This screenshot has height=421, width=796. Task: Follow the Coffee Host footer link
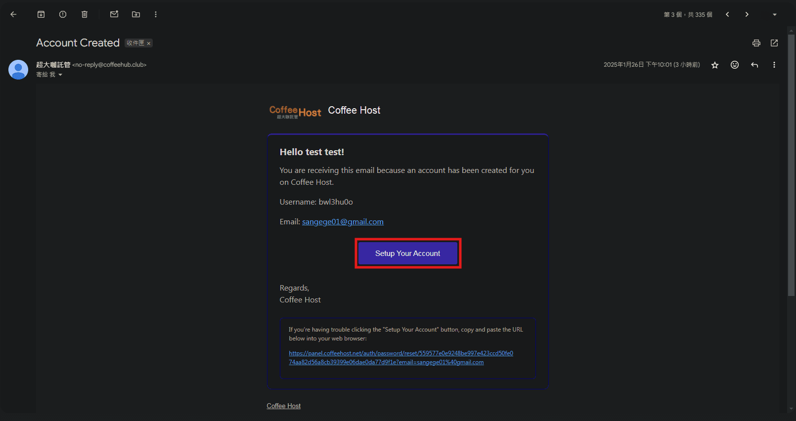(x=284, y=406)
